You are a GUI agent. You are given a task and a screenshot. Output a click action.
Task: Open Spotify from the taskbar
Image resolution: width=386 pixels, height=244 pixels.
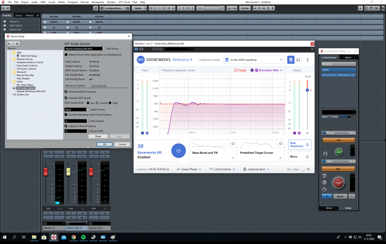[83, 237]
